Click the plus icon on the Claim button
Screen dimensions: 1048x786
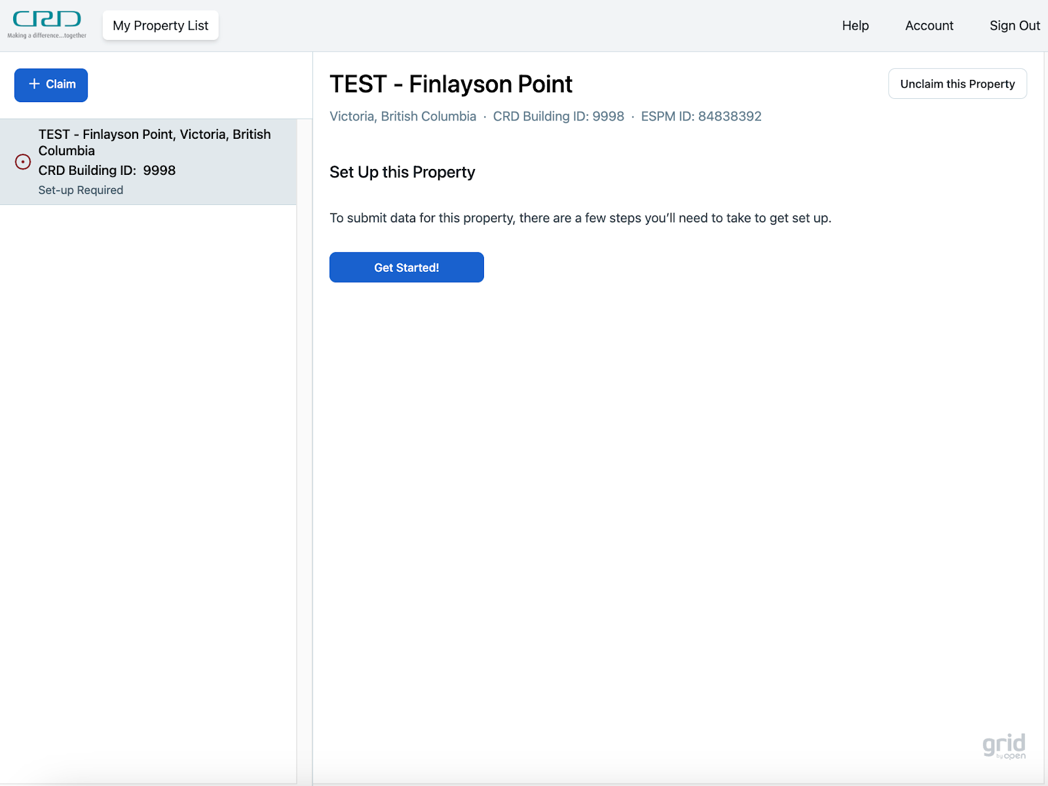[35, 84]
